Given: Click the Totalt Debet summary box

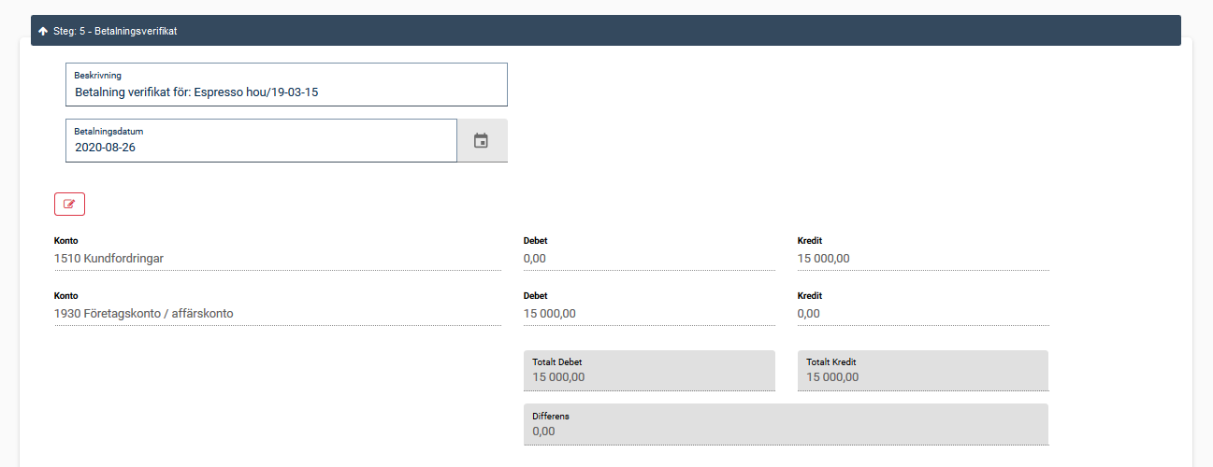Looking at the screenshot, I should 649,371.
